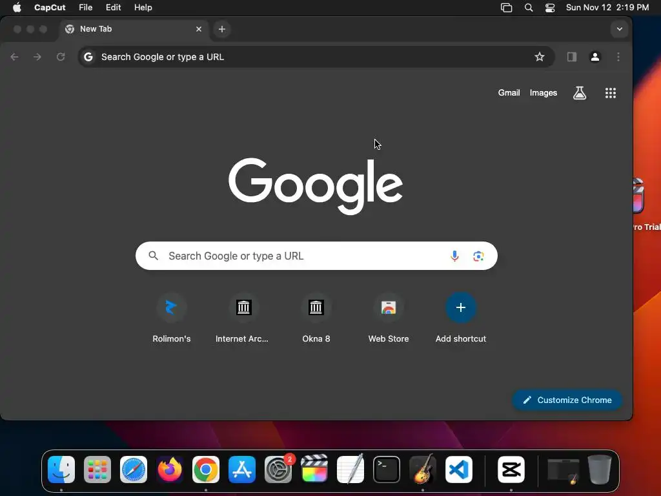
Task: Open Finder from the Dock
Action: (x=61, y=470)
